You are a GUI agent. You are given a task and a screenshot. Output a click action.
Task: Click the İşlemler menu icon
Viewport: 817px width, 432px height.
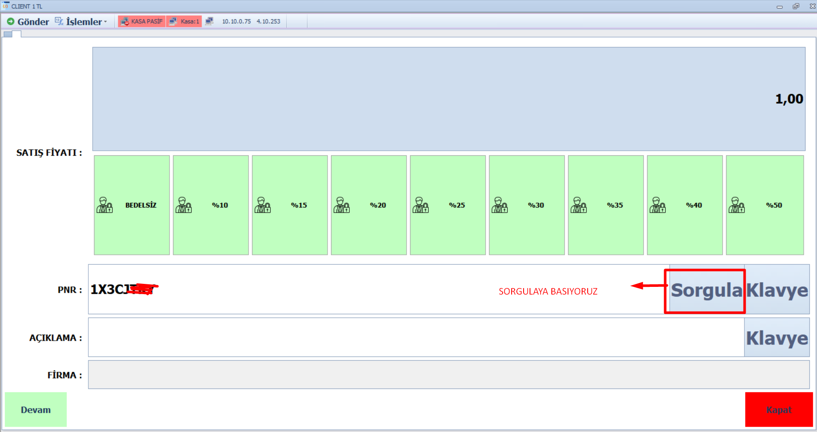pyautogui.click(x=59, y=21)
